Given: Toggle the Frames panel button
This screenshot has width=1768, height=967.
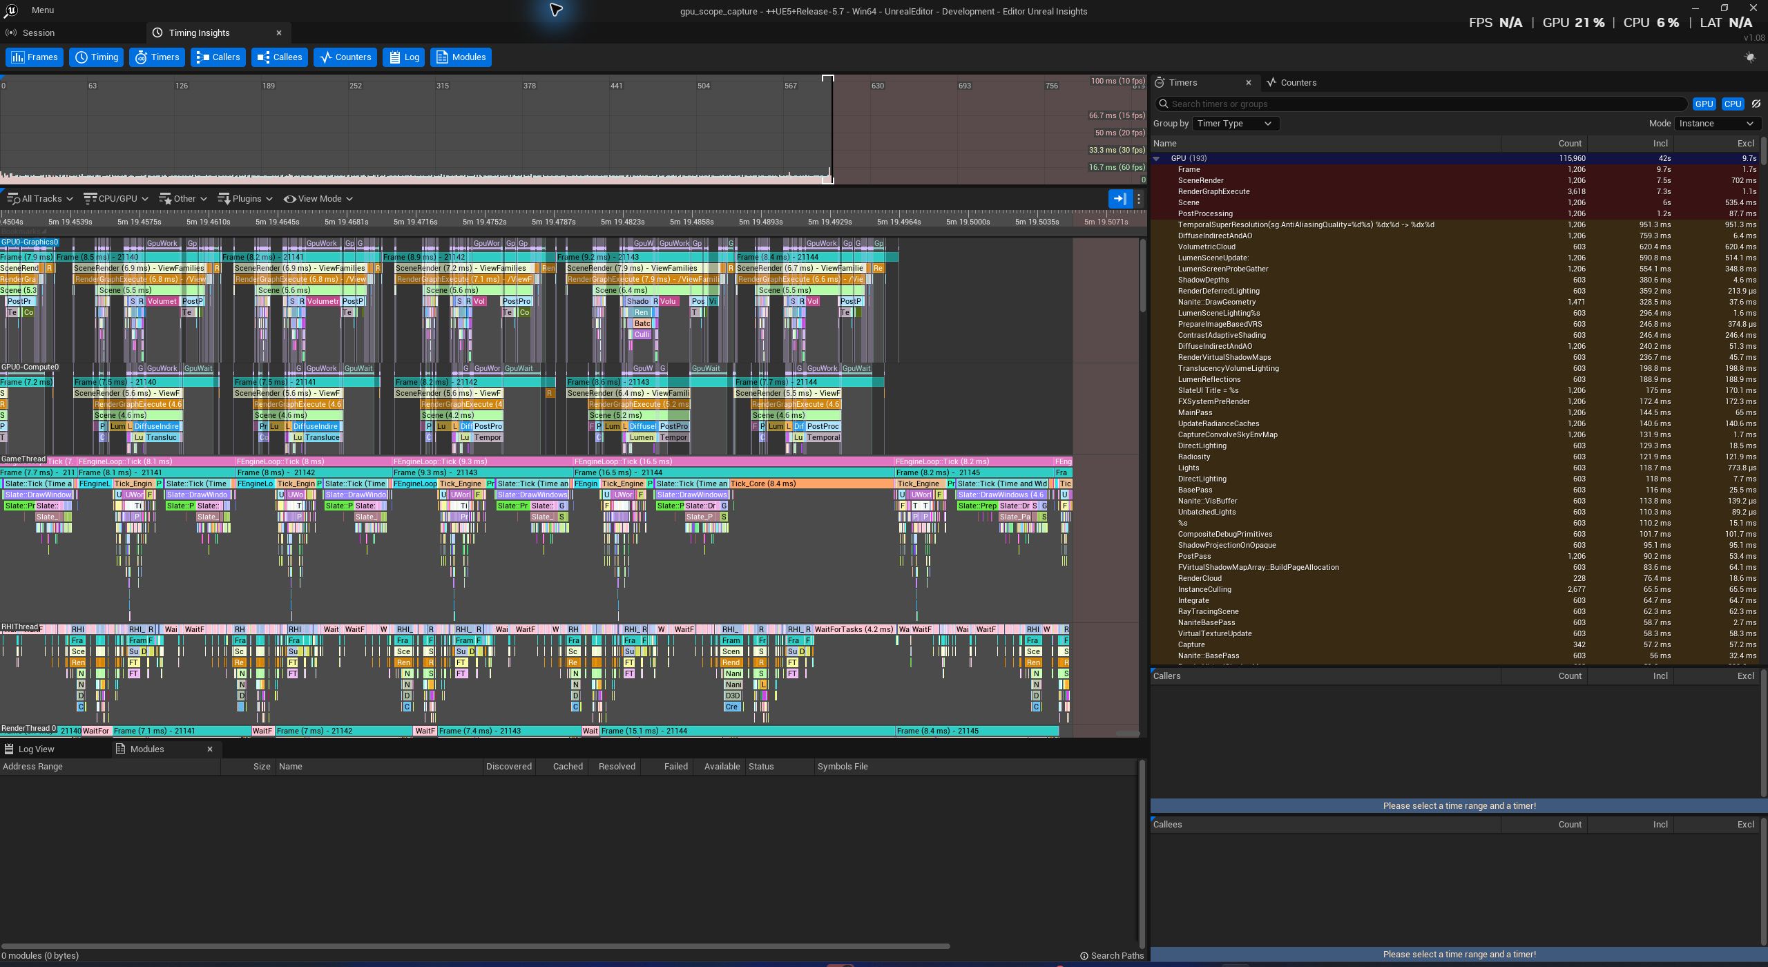Looking at the screenshot, I should 35,57.
